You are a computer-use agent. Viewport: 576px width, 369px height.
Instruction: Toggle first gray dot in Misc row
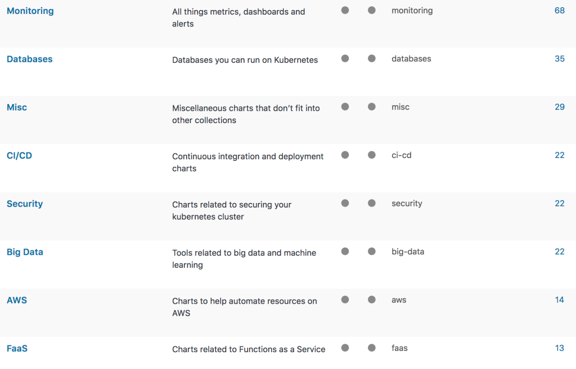click(345, 106)
